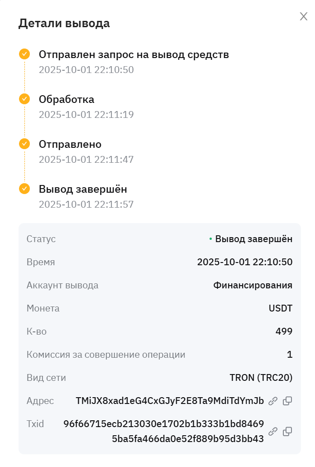Click the checkmark beside 'Отправлено' step
The image size is (315, 467).
click(x=24, y=144)
